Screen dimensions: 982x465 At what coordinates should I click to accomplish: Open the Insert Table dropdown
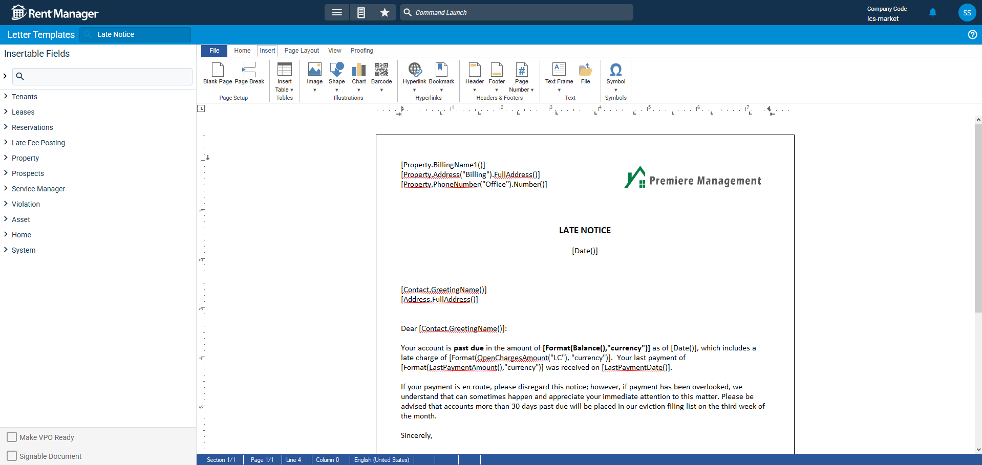click(x=284, y=77)
